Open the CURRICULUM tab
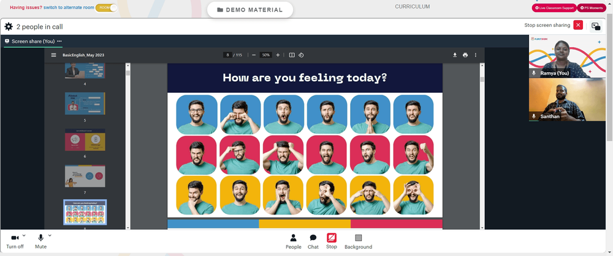This screenshot has height=256, width=613. (x=412, y=7)
